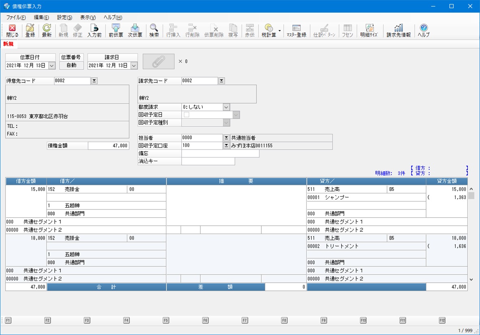The image size is (480, 335).
Task: Toggle the 回収予定日 checkbox
Action: coord(186,115)
